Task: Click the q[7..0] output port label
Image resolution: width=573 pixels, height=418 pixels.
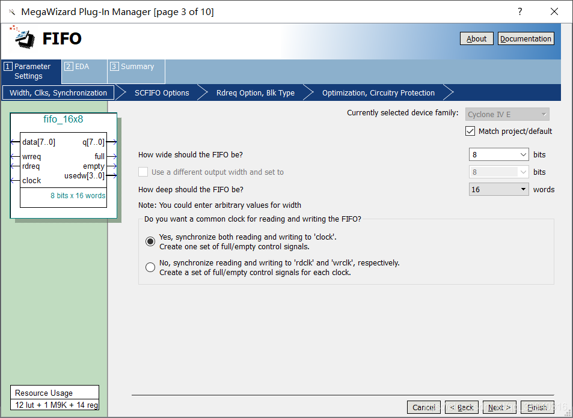Action: (94, 142)
